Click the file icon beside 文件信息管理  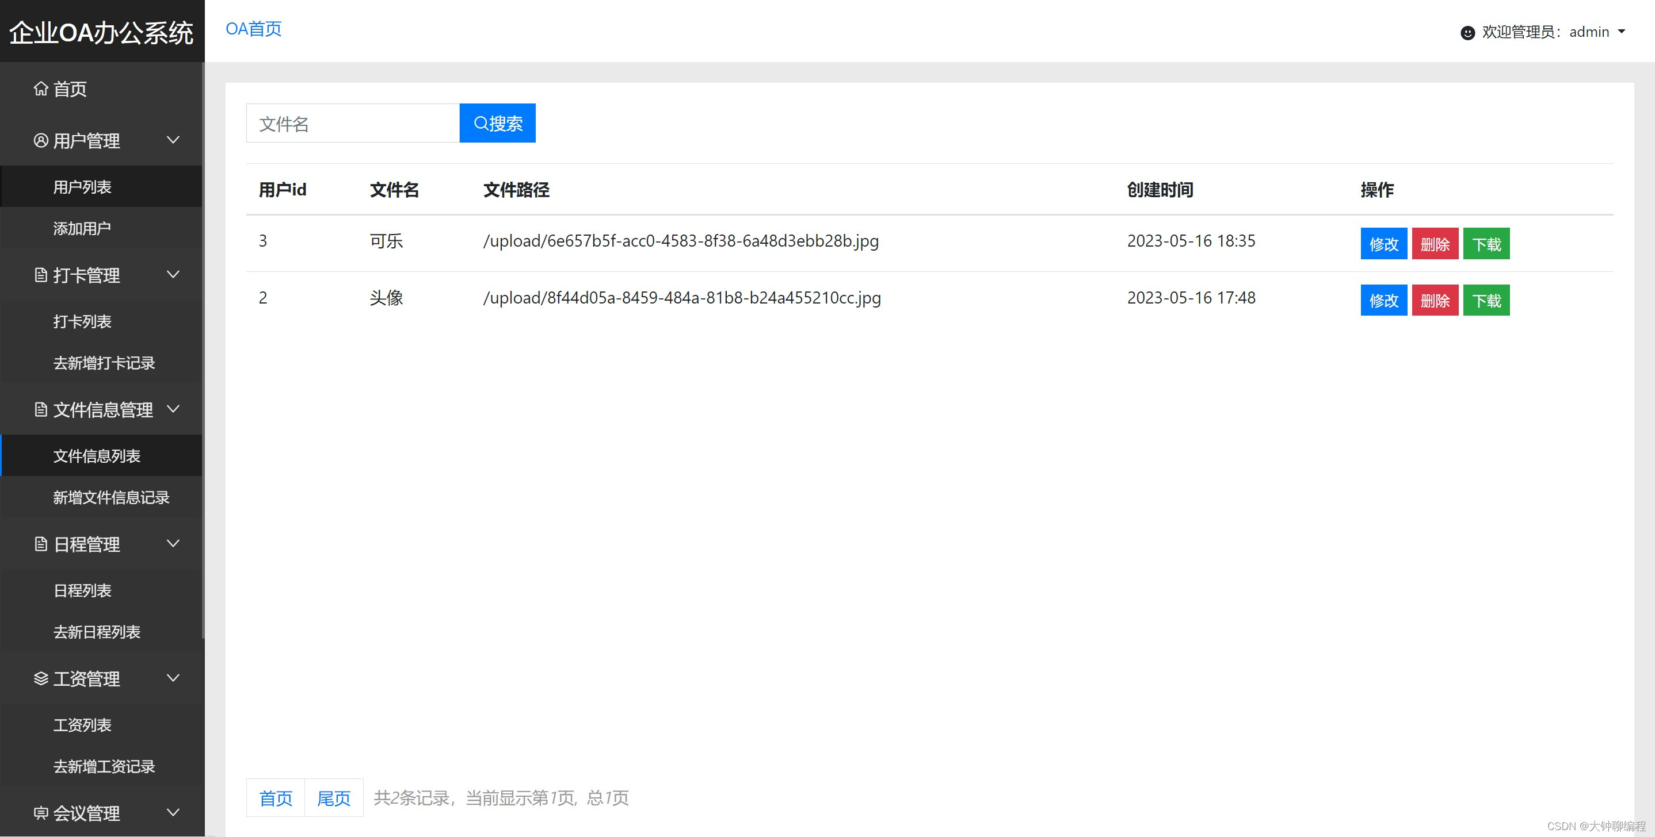41,409
